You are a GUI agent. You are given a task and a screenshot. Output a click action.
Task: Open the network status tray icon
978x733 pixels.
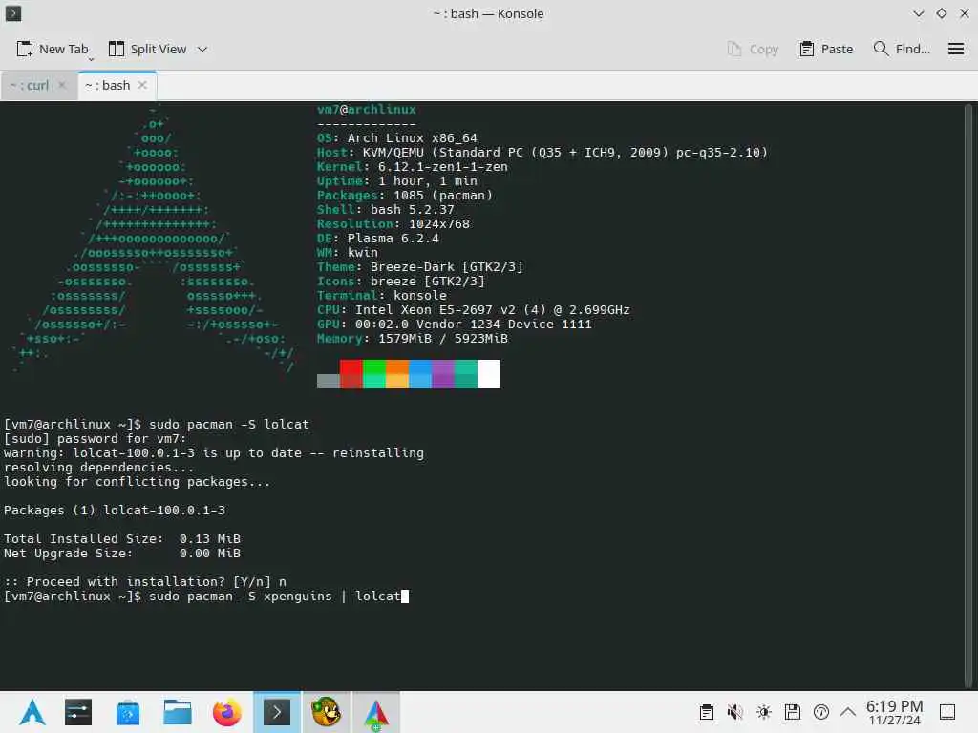(821, 712)
